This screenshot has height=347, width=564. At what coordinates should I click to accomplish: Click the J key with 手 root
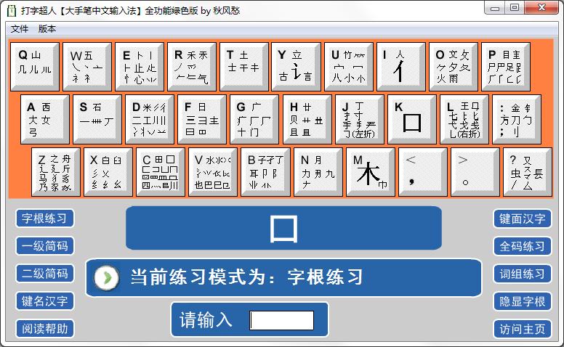360,119
